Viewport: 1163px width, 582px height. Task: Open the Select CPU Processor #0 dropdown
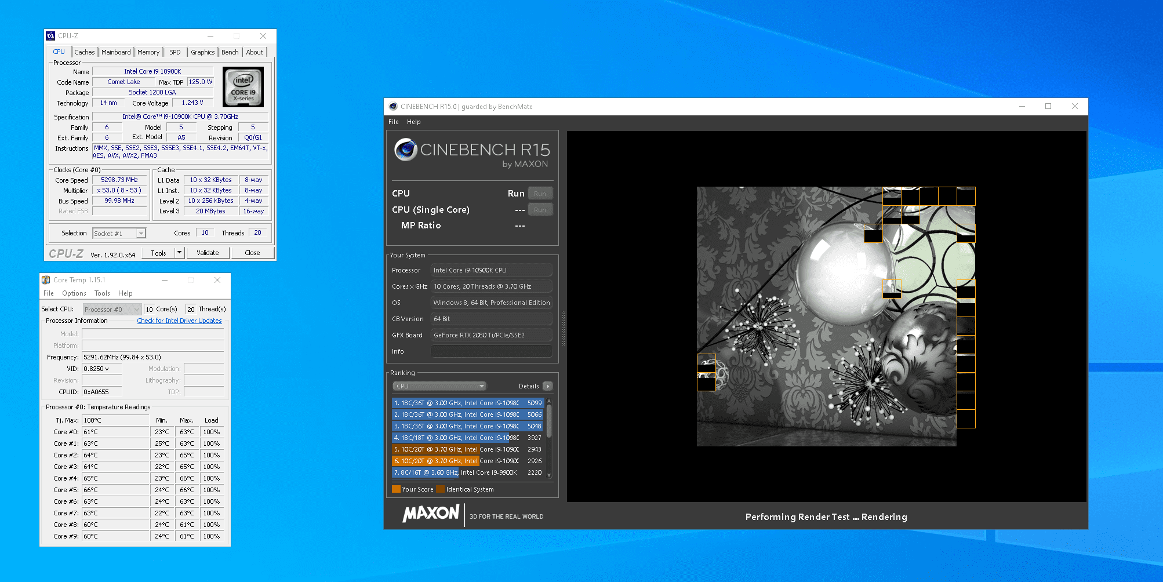pyautogui.click(x=112, y=310)
